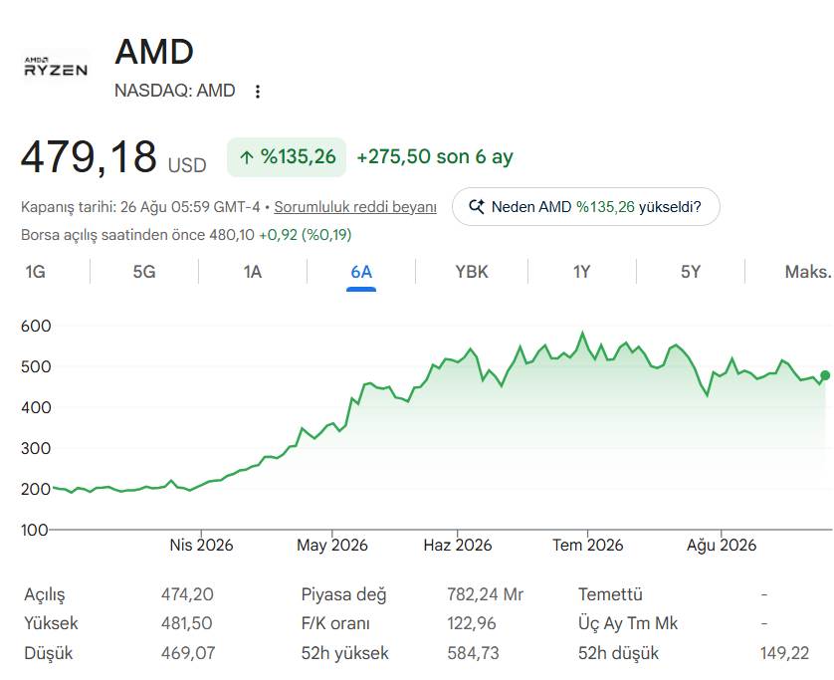
Task: Switch to the 5G time range tab
Action: [x=144, y=272]
